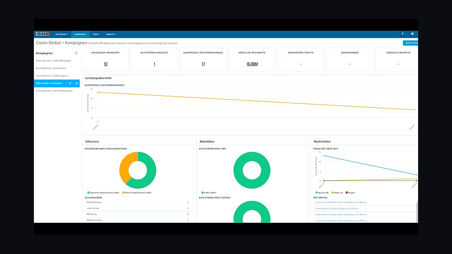Open the News dropdown menu
The image size is (452, 254).
(96, 34)
